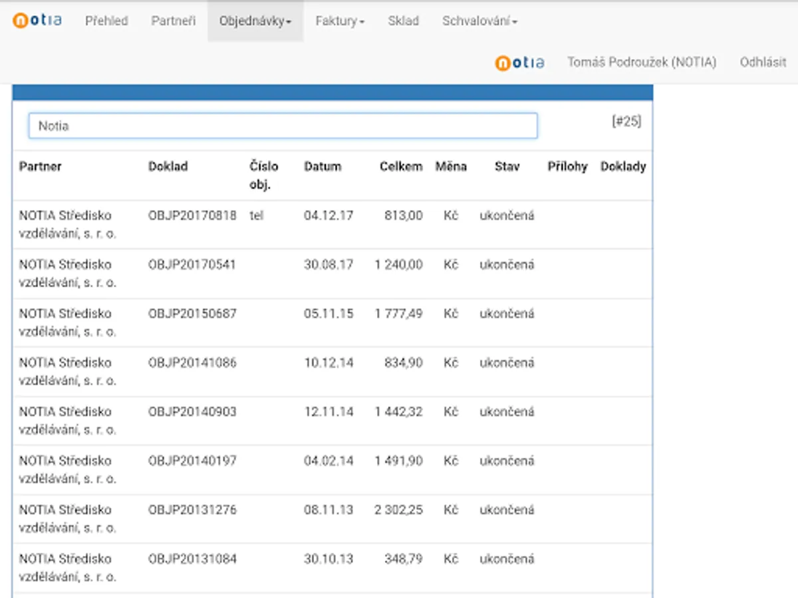Click the Partner column header
This screenshot has height=598, width=798.
(x=41, y=167)
